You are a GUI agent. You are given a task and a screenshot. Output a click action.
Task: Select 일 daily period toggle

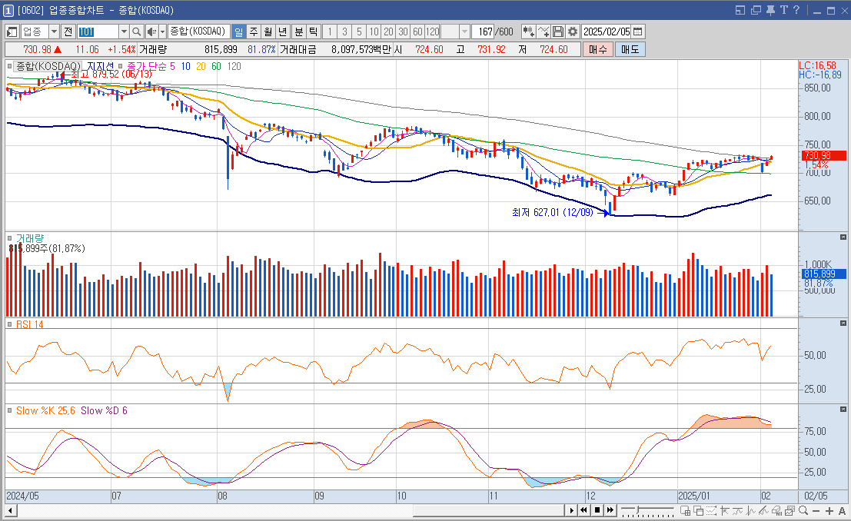tap(238, 32)
